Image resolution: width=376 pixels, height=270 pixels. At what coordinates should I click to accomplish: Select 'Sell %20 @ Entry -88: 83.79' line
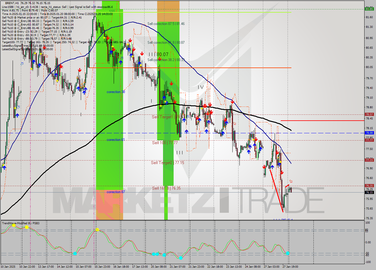click(37, 39)
